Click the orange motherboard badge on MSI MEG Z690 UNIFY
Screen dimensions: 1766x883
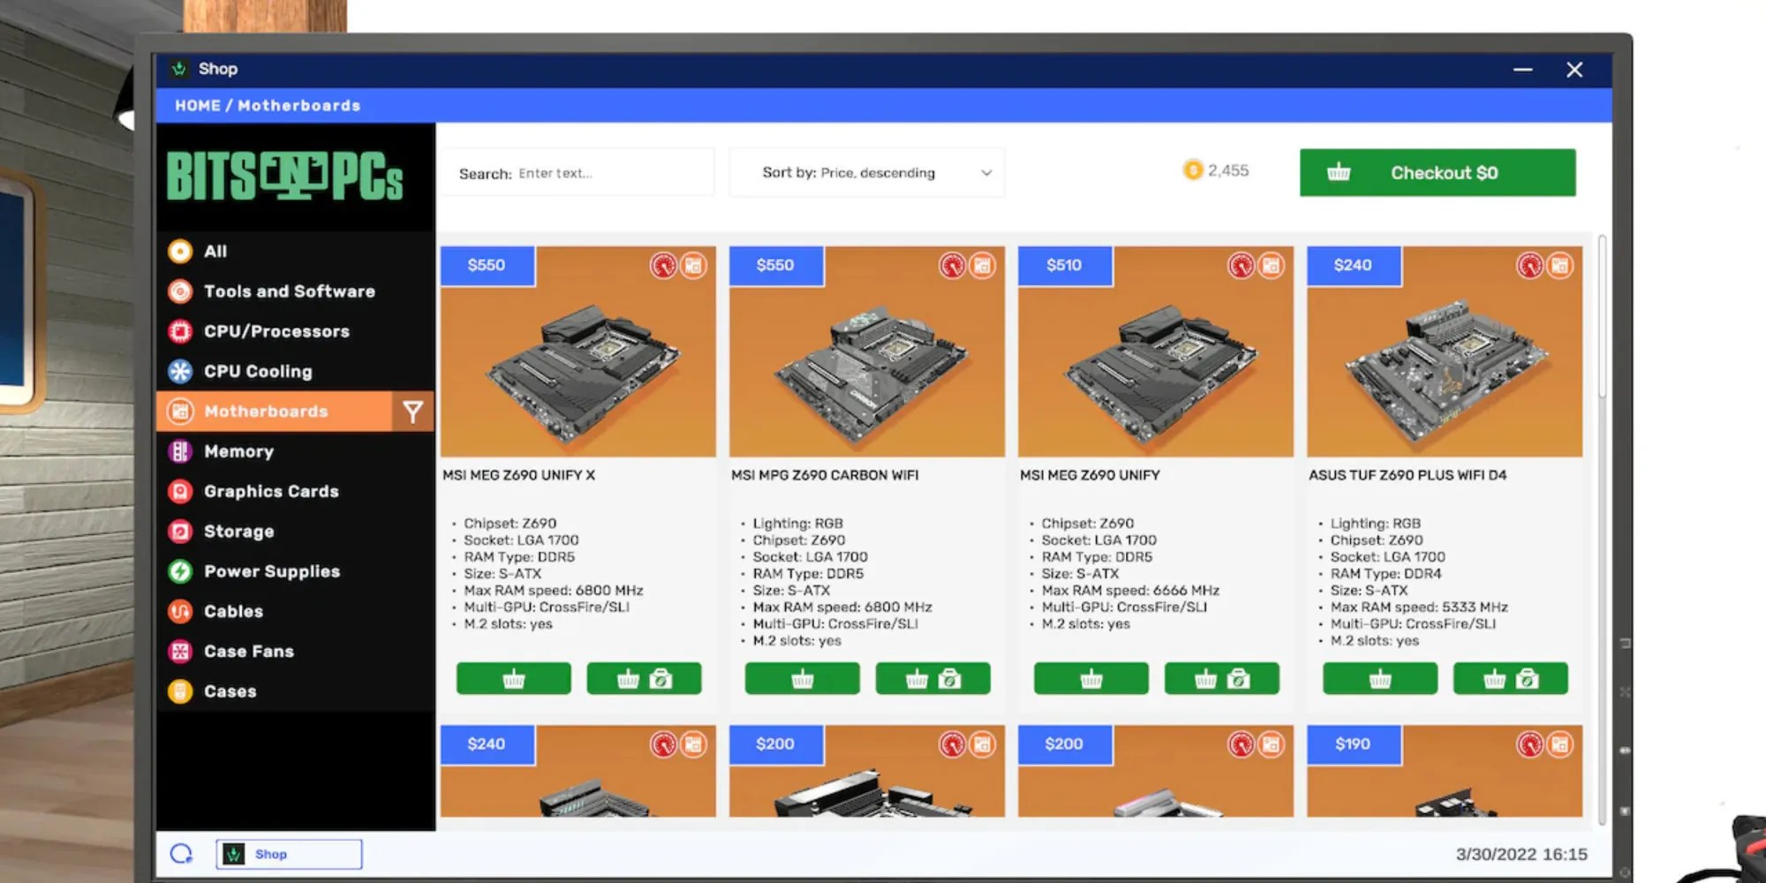[1271, 265]
